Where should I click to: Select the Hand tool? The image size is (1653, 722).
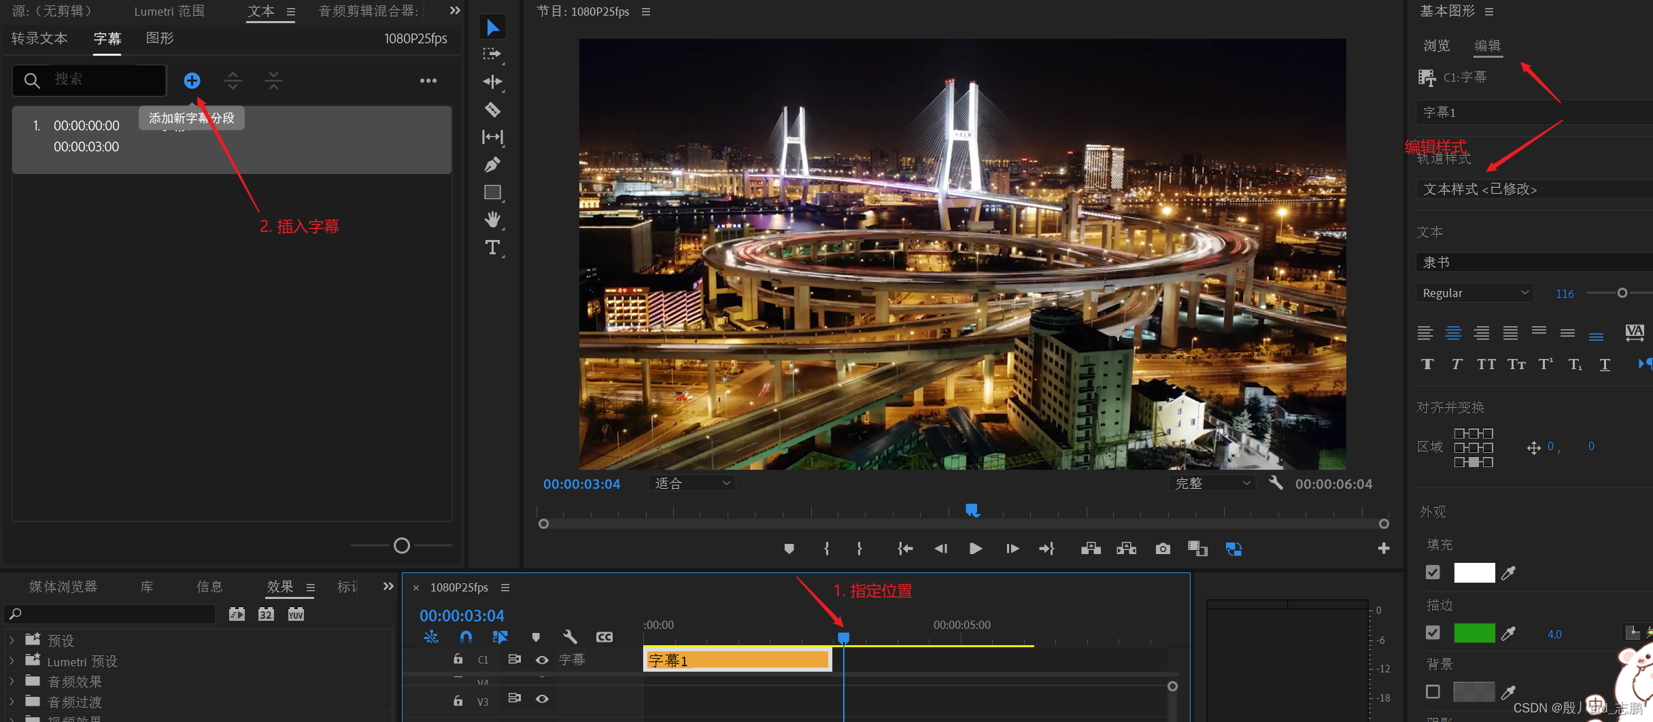pyautogui.click(x=492, y=219)
